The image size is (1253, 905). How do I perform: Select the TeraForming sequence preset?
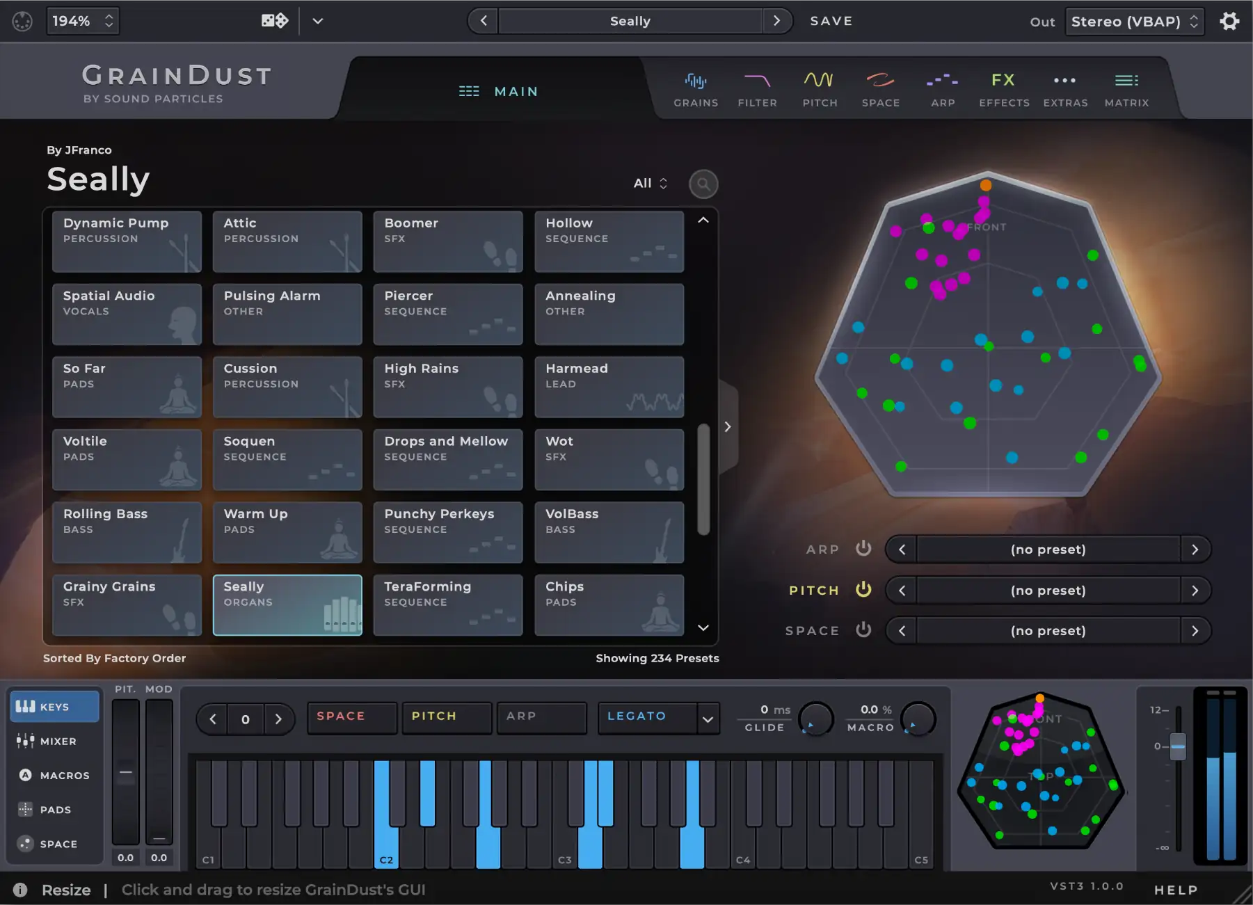tap(447, 604)
